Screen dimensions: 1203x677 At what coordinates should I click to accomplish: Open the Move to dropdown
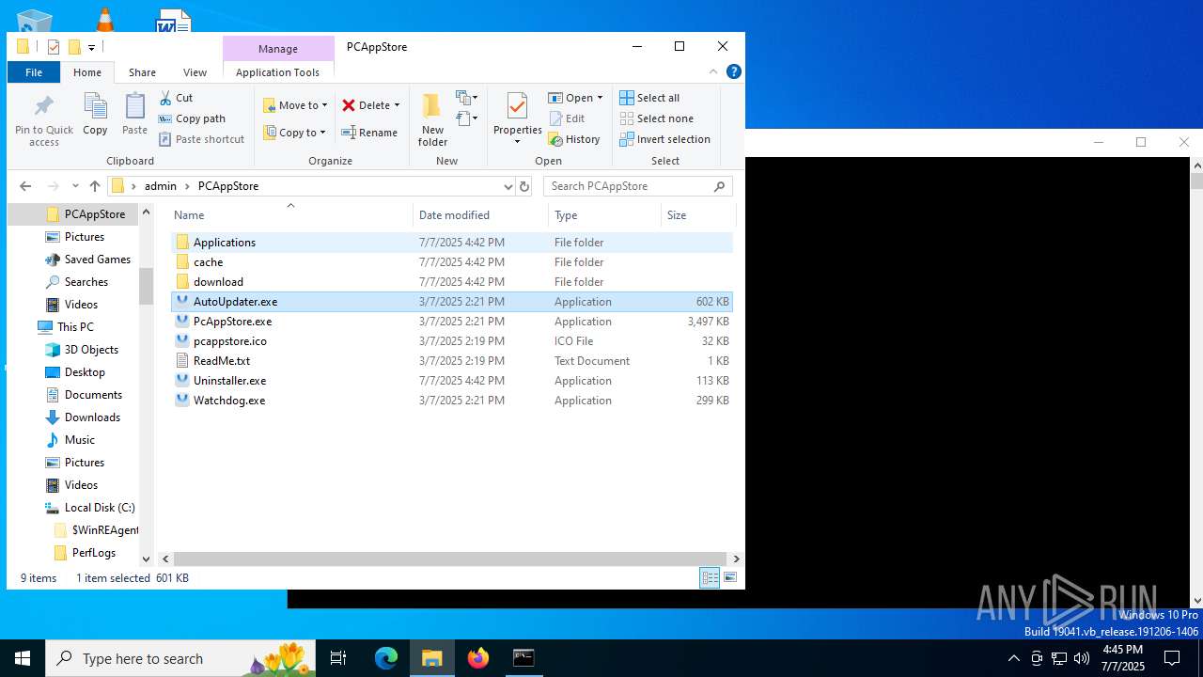(x=295, y=105)
